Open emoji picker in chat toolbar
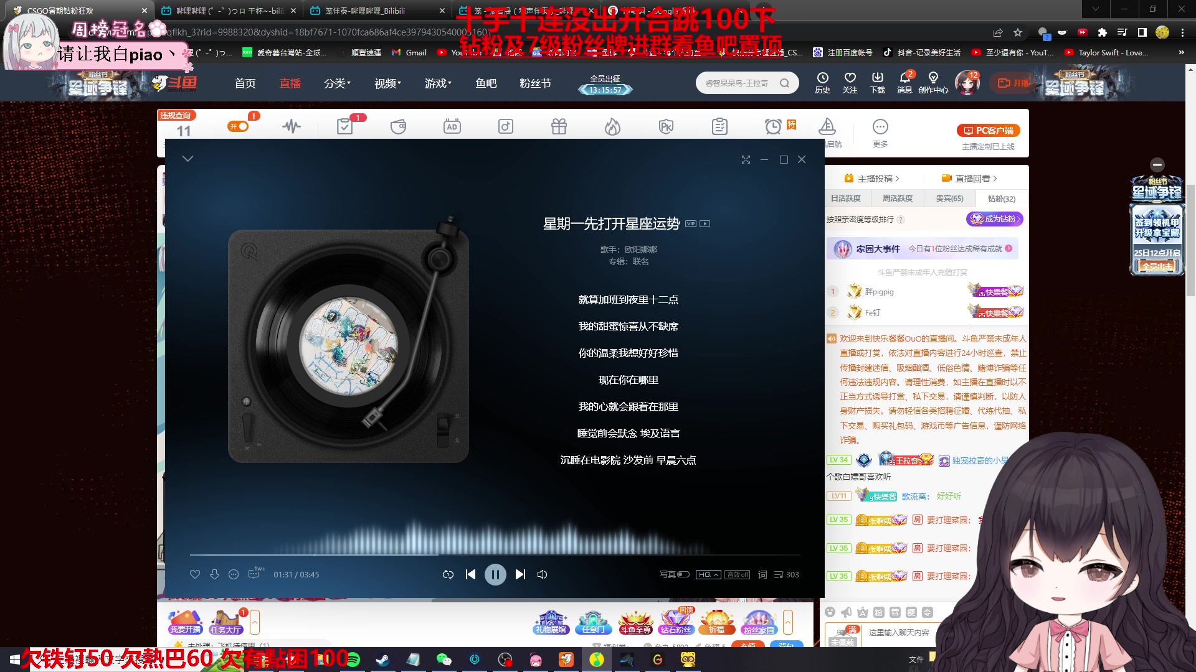The width and height of the screenshot is (1196, 672). point(830,612)
